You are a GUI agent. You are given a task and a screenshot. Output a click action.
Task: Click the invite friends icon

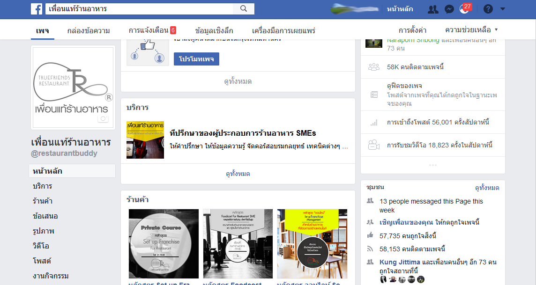click(x=370, y=222)
